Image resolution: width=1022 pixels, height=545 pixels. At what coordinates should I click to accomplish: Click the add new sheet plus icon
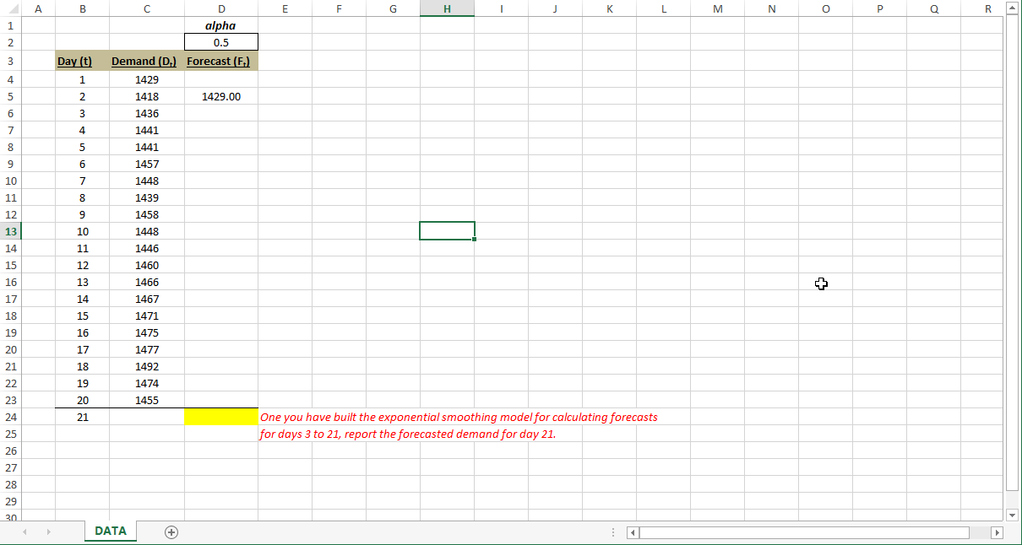coord(171,532)
